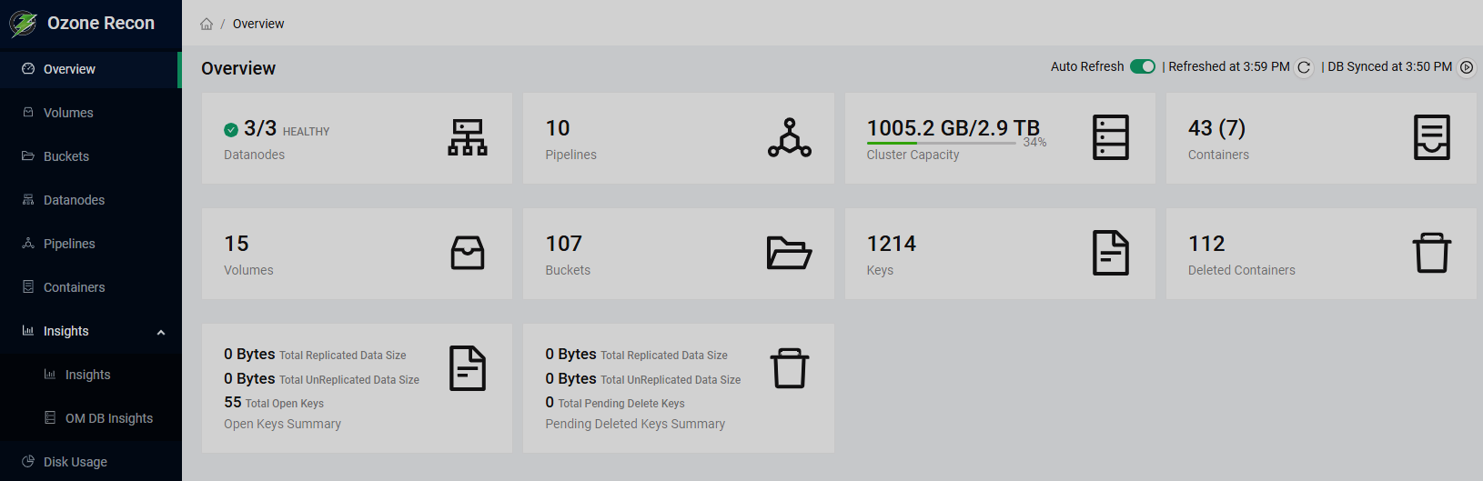1483x481 pixels.
Task: Click the Auto Refresh label
Action: pos(1087,66)
